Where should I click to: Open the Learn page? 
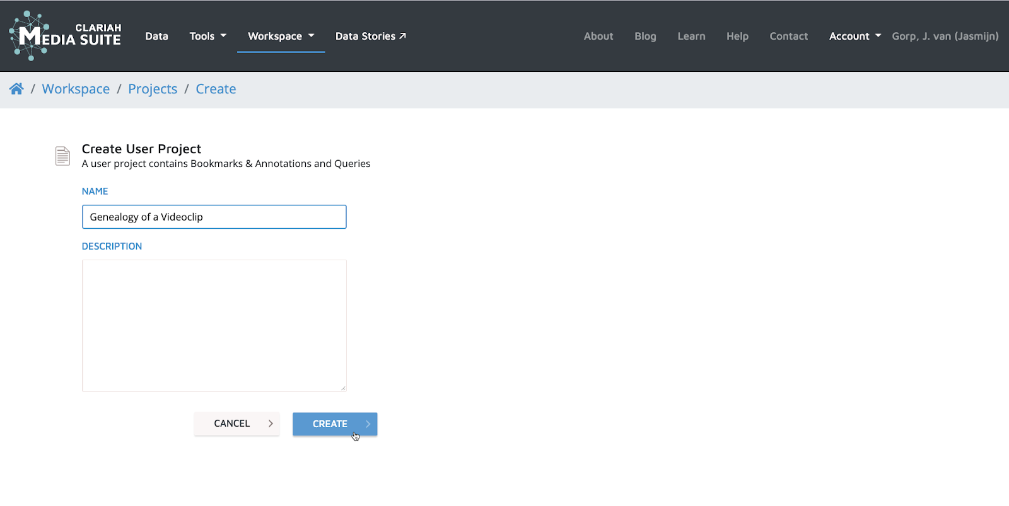691,36
